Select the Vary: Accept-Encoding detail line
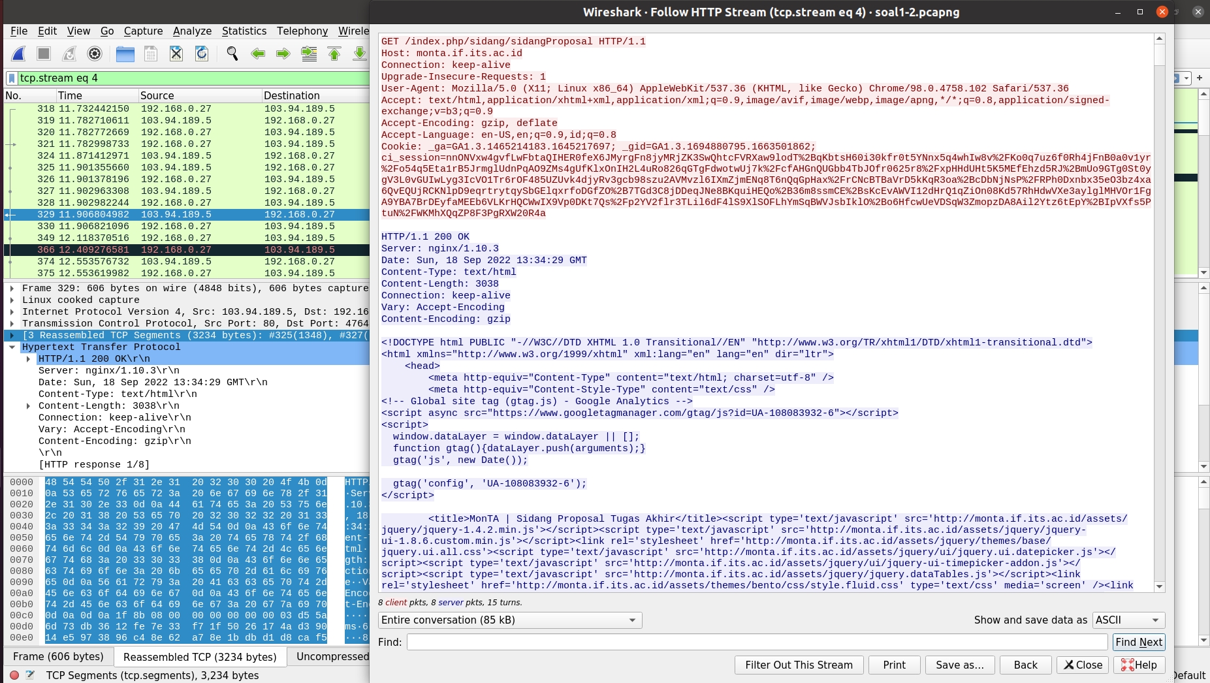 pyautogui.click(x=112, y=429)
